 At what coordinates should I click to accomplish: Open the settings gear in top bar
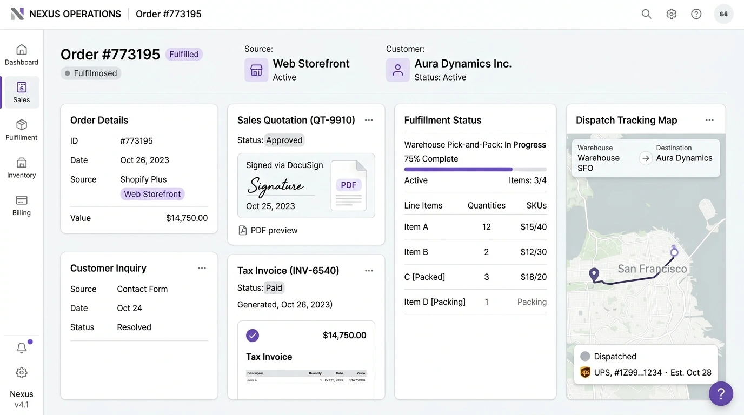click(x=671, y=14)
